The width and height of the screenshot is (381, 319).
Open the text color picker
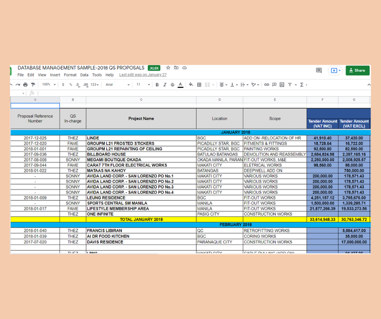click(180, 85)
